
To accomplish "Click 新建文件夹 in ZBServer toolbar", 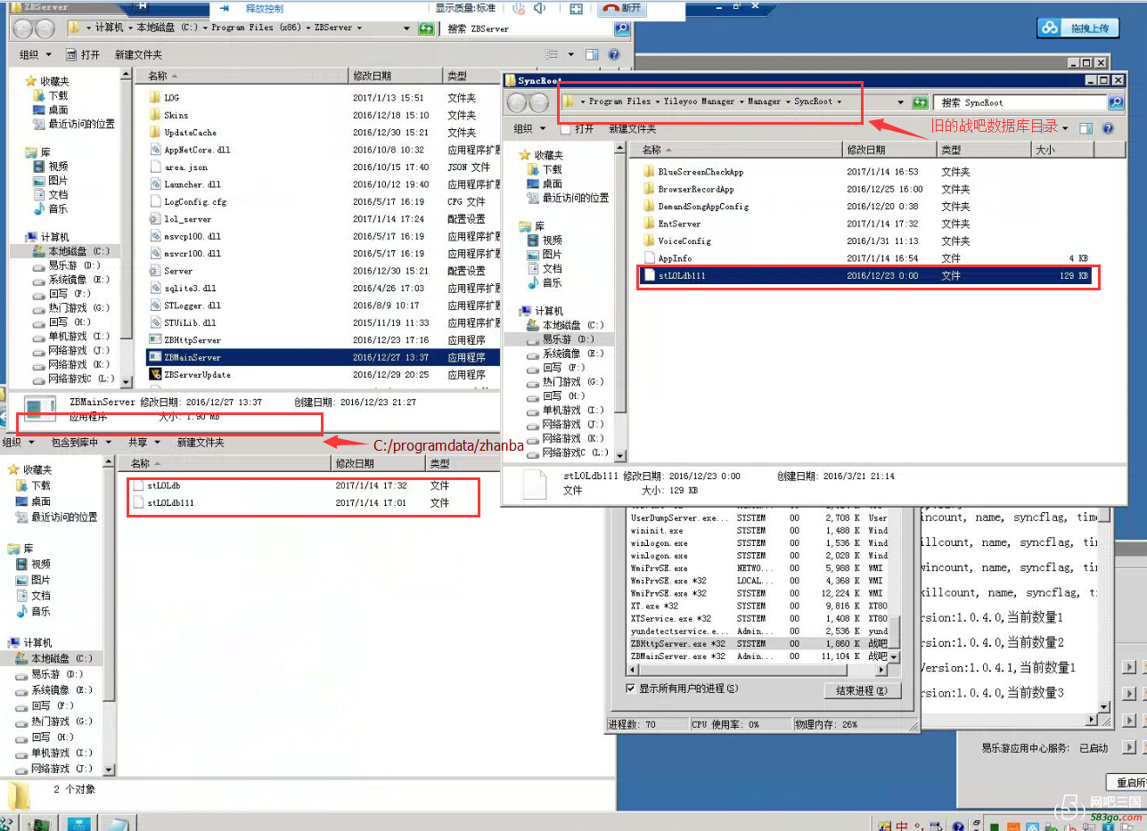I will coord(138,54).
